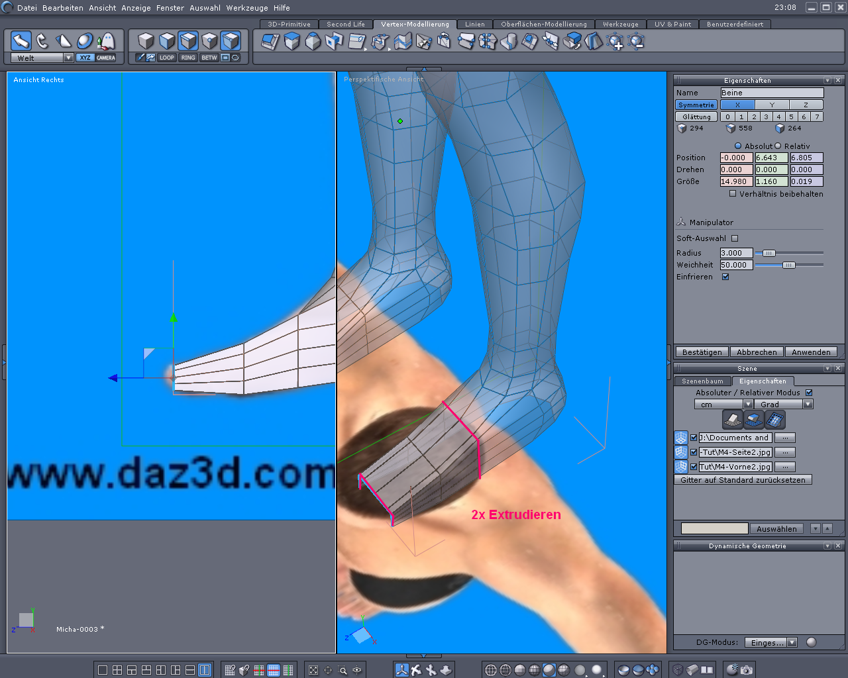Choose the wireframe sphere display mode
848x678 pixels.
point(490,670)
